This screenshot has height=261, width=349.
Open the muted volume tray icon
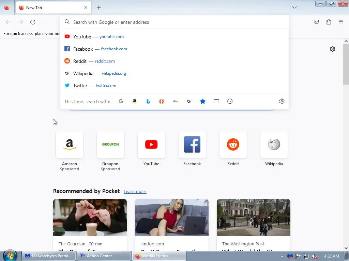click(x=315, y=256)
